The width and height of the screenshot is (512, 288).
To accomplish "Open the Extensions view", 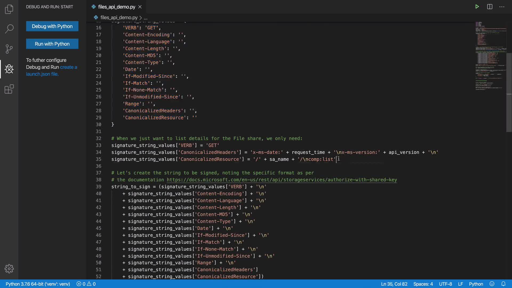I will 9,89.
